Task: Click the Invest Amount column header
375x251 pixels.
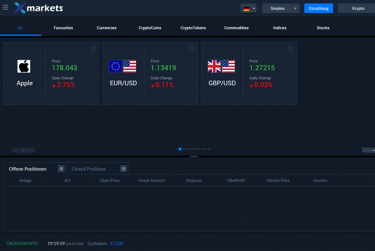Action: (x=152, y=180)
